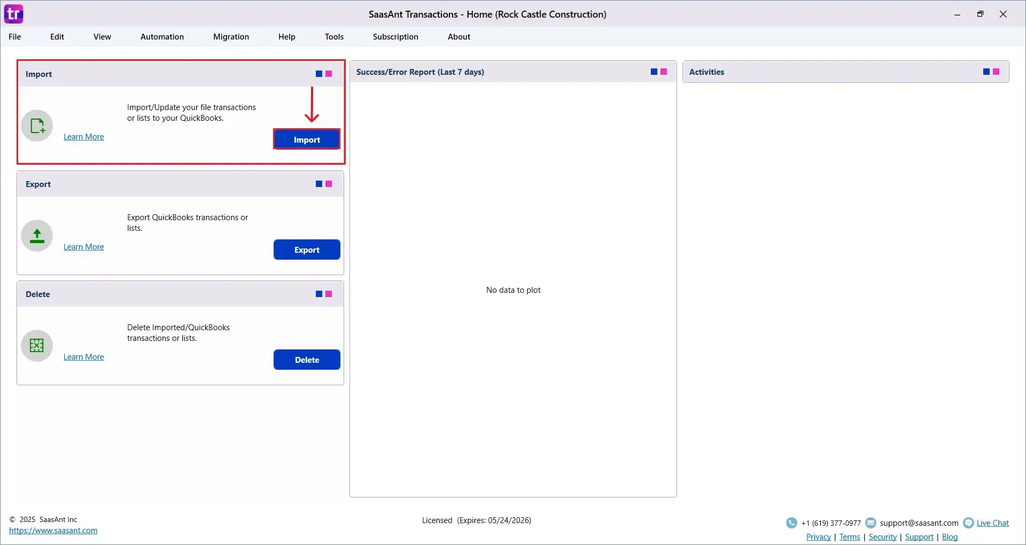Image resolution: width=1026 pixels, height=545 pixels.
Task: Open the Migration menu
Action: [230, 36]
